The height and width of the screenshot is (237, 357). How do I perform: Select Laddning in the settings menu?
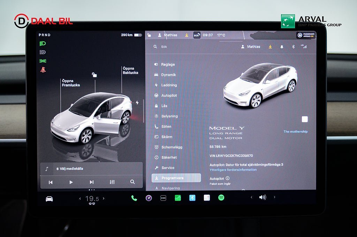[x=169, y=85]
